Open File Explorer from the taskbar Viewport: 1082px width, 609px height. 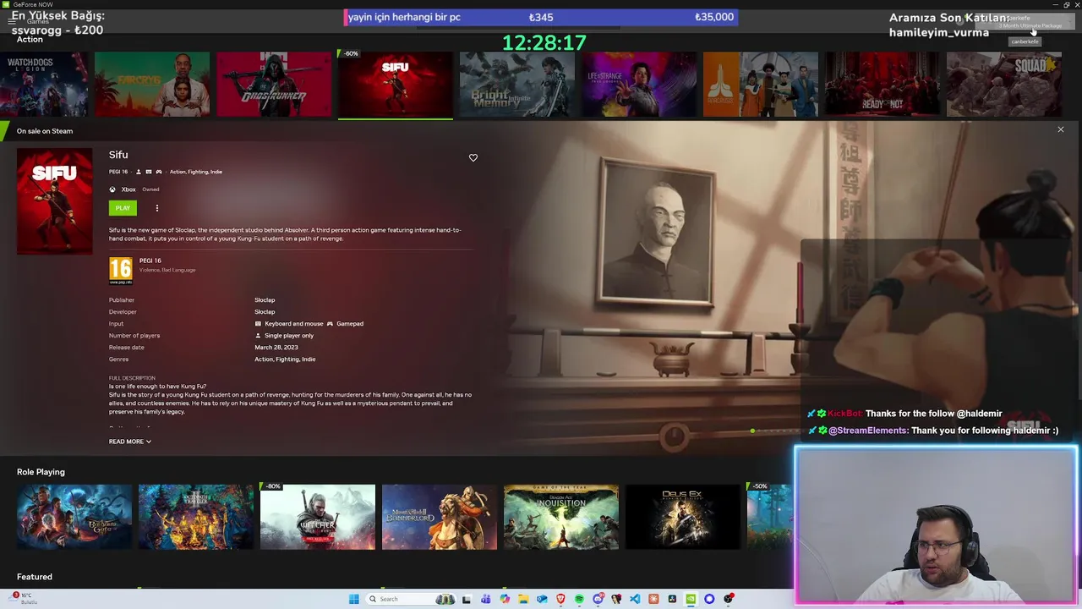click(523, 599)
